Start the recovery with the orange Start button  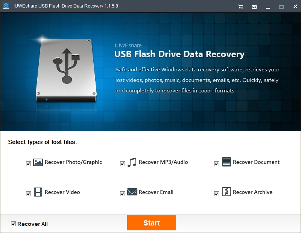tap(152, 223)
